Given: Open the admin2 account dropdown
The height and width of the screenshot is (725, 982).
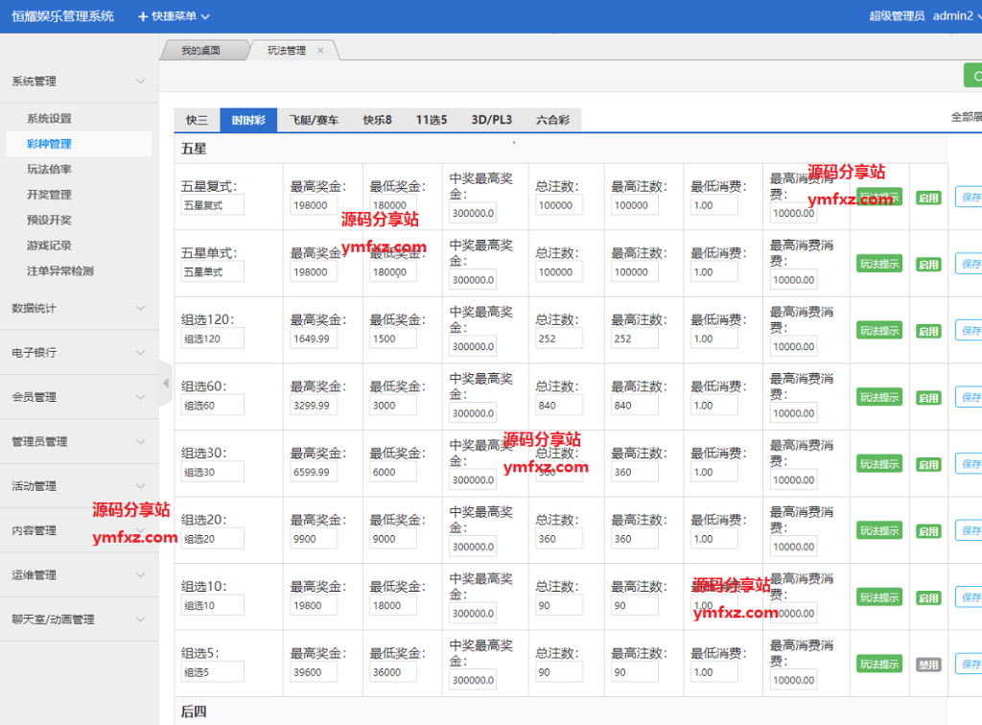Looking at the screenshot, I should pyautogui.click(x=952, y=15).
